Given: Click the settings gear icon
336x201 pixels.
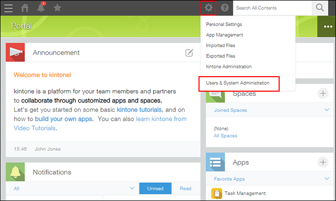Looking at the screenshot, I should [208, 8].
